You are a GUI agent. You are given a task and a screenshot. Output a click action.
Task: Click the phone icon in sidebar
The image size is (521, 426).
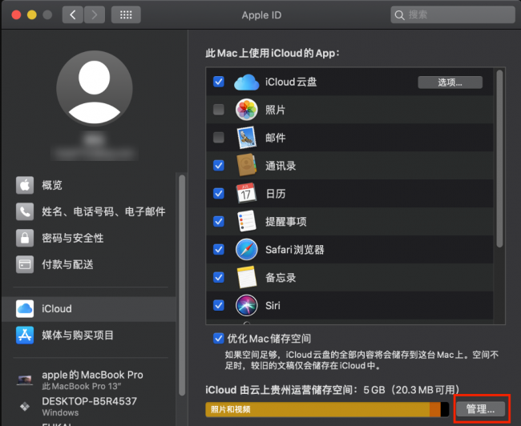tap(25, 211)
